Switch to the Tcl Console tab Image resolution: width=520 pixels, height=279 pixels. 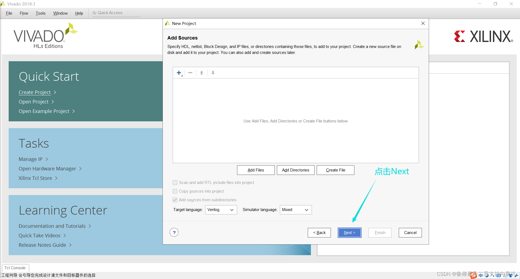pos(15,268)
